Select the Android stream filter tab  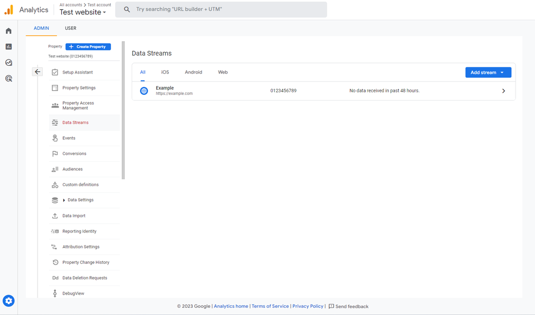tap(193, 72)
